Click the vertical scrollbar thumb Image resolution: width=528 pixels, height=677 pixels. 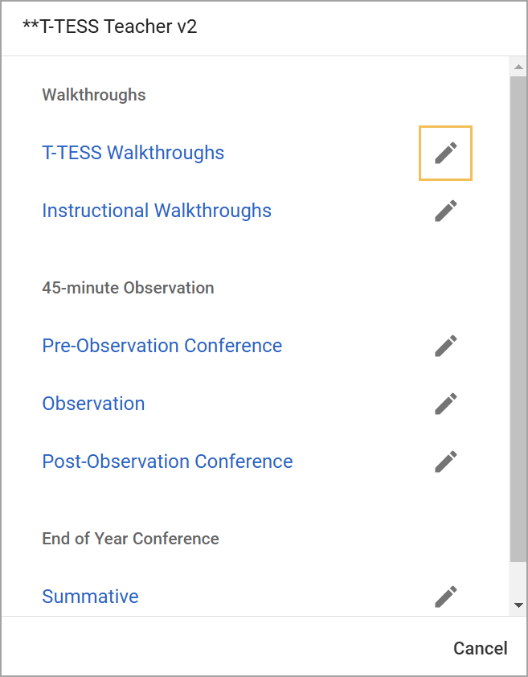pos(518,319)
